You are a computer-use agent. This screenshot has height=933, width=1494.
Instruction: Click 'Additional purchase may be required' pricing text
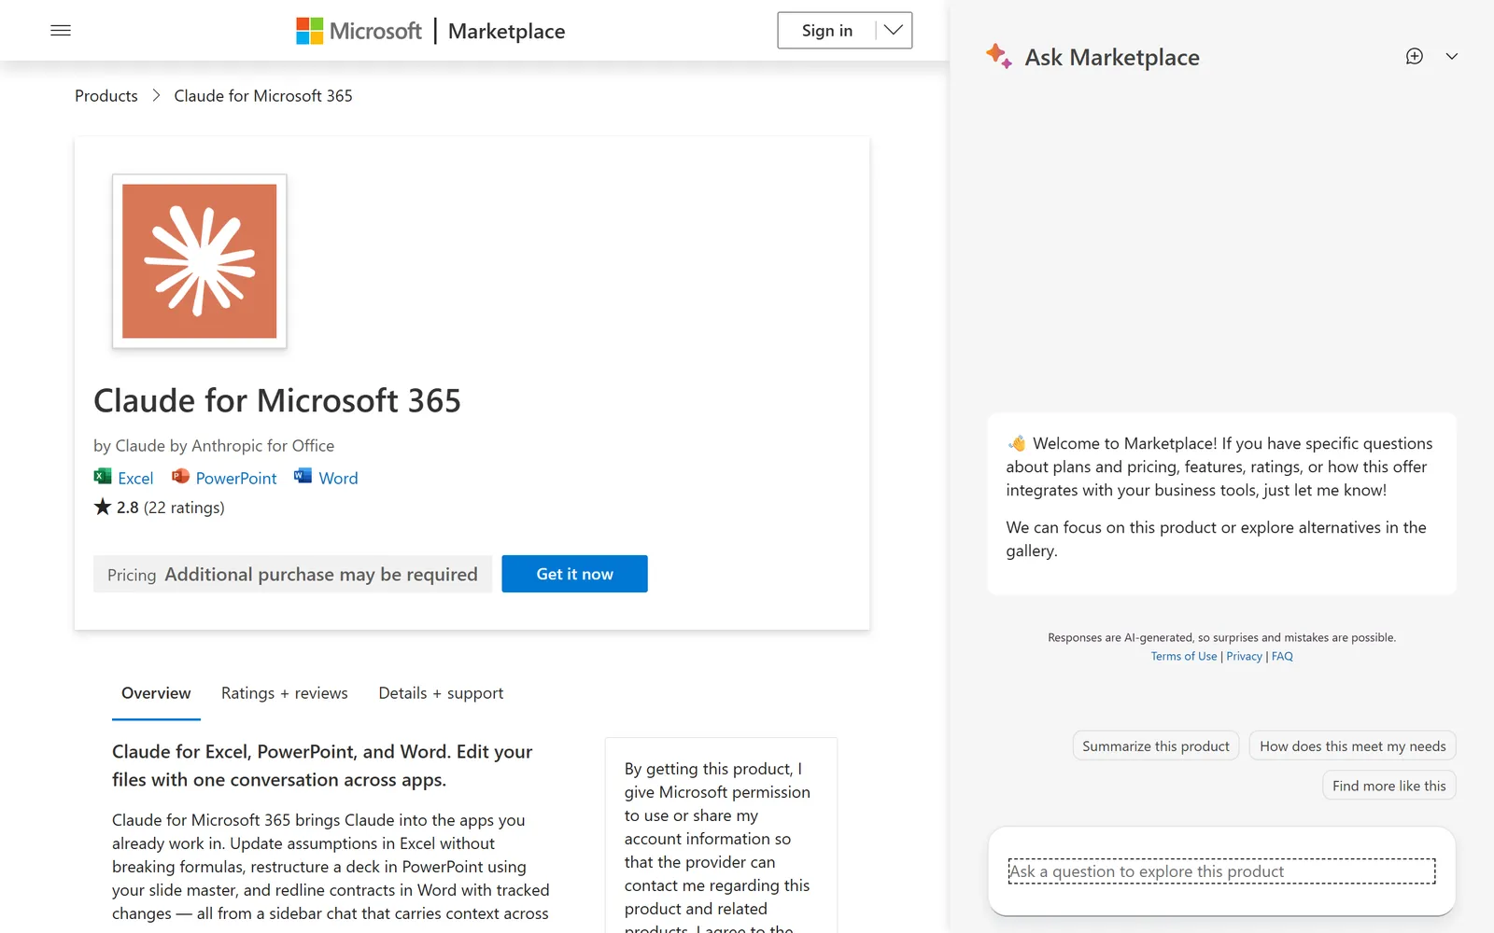click(x=321, y=575)
